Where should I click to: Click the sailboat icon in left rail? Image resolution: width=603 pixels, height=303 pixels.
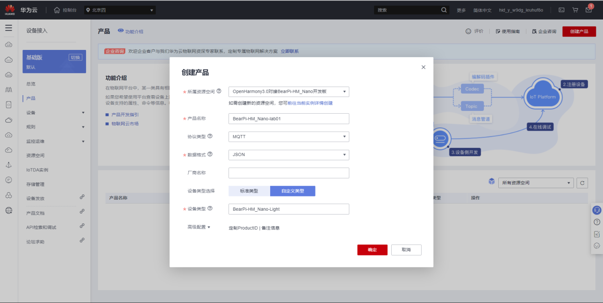click(9, 165)
